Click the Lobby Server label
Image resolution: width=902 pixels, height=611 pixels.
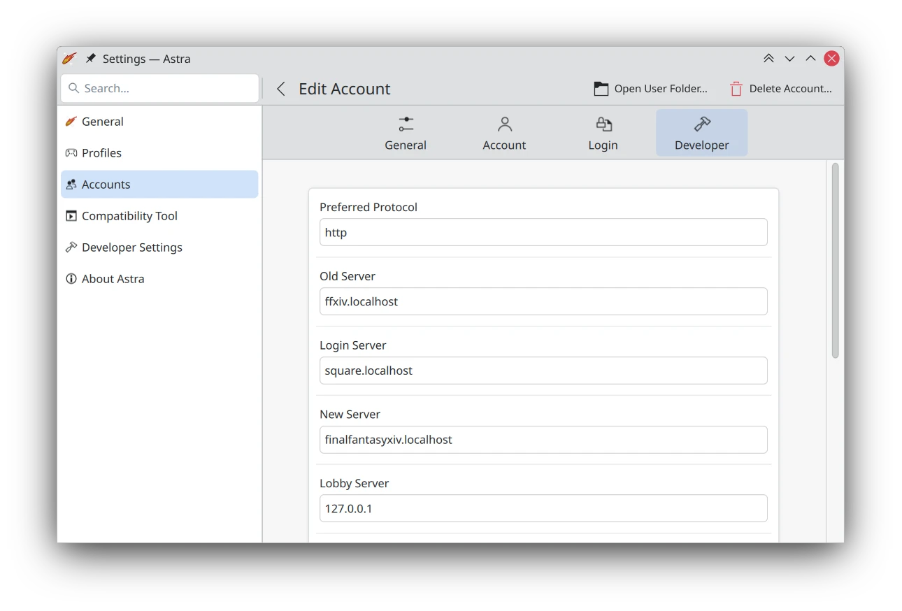[355, 483]
